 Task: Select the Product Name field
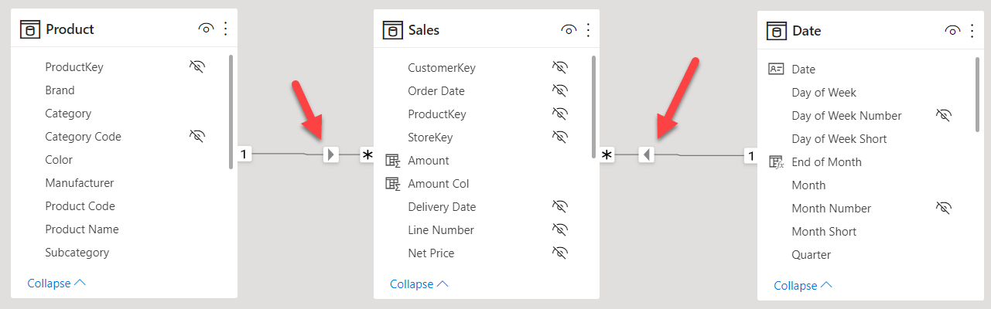(x=81, y=229)
